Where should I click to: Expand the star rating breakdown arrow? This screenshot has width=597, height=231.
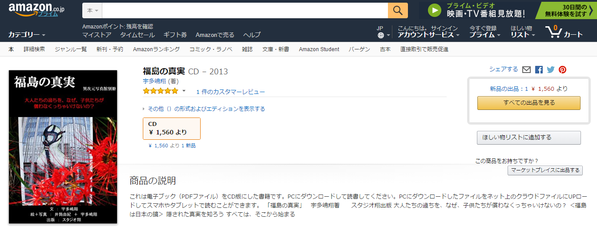[184, 91]
